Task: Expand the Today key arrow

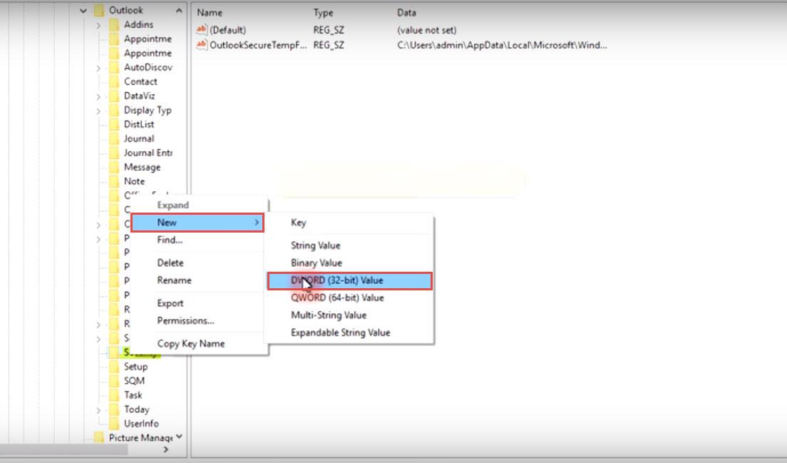Action: click(98, 409)
